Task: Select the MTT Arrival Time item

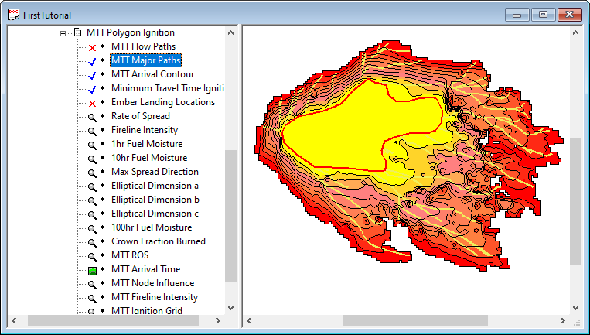Action: [145, 269]
